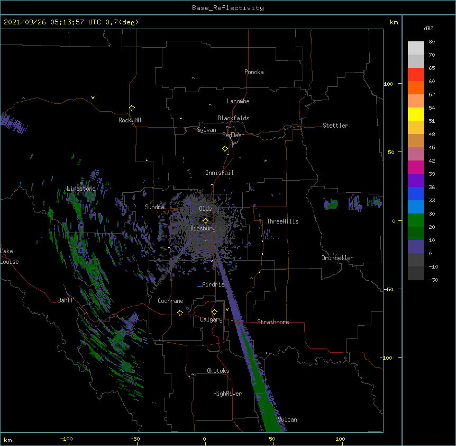Click the Banff town label
The width and height of the screenshot is (456, 446).
tap(66, 300)
